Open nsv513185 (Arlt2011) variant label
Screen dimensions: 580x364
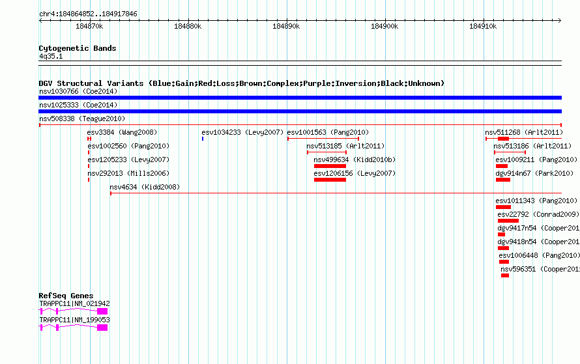tap(345, 146)
